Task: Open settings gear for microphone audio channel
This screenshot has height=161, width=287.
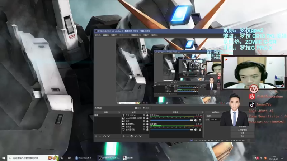Action: pyautogui.click(x=200, y=120)
